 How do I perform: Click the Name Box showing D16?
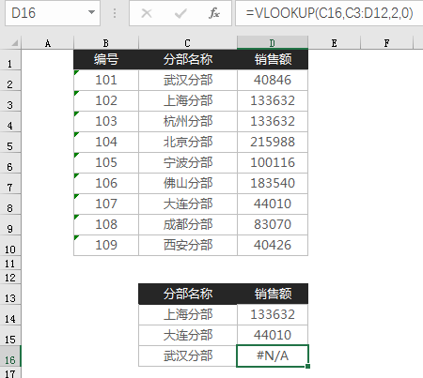[x=53, y=13]
